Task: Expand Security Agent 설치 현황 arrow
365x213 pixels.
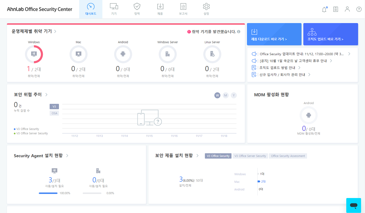Action: tap(67, 156)
